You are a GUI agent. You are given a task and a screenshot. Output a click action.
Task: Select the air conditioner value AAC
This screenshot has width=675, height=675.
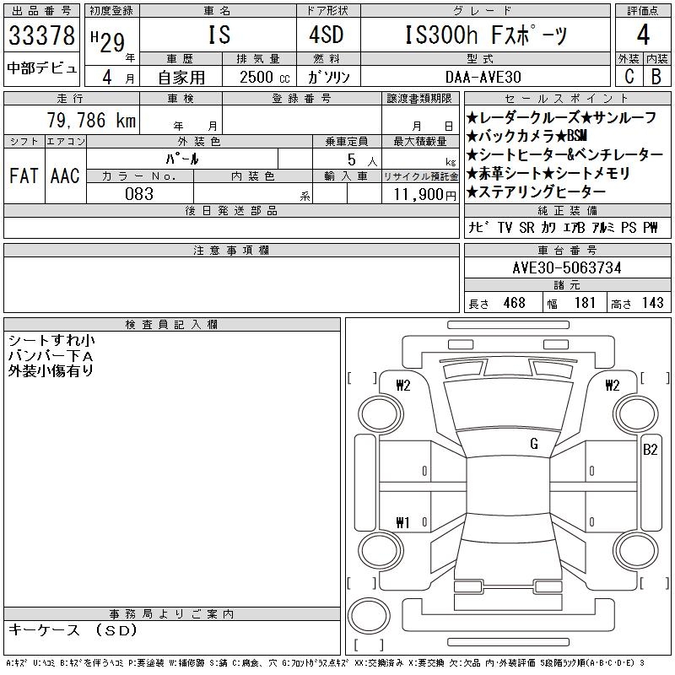(x=65, y=175)
